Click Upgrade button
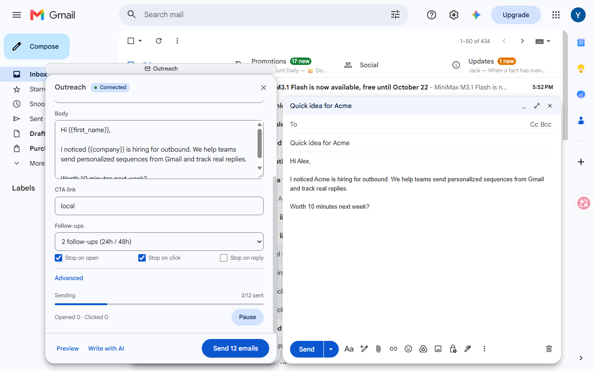Image resolution: width=594 pixels, height=371 pixels. tap(516, 15)
